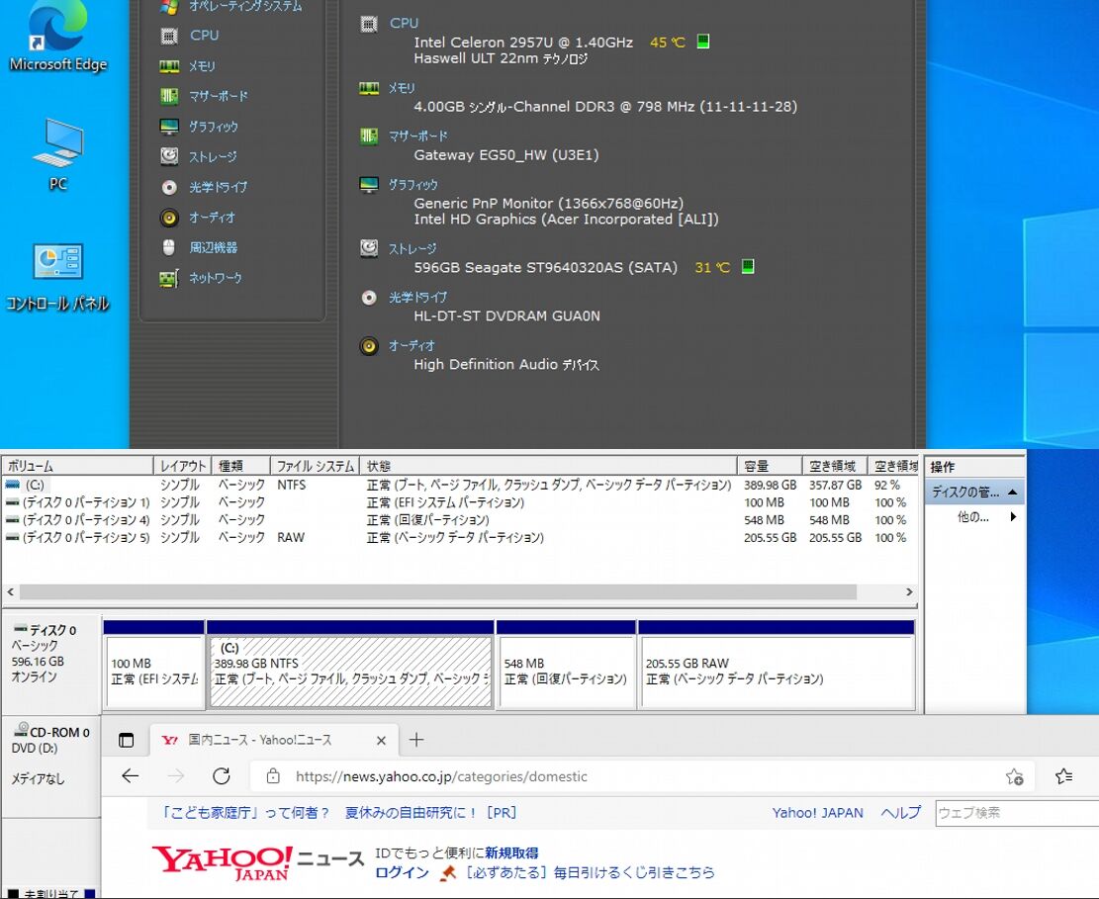Open the コントロール パネル desktop icon
Screen dimensions: 1099x899
58,278
